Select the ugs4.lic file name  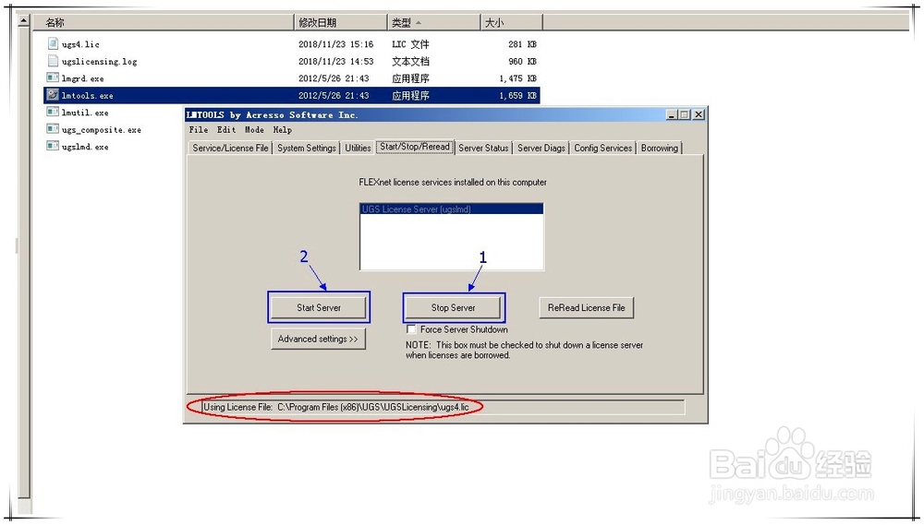point(80,44)
